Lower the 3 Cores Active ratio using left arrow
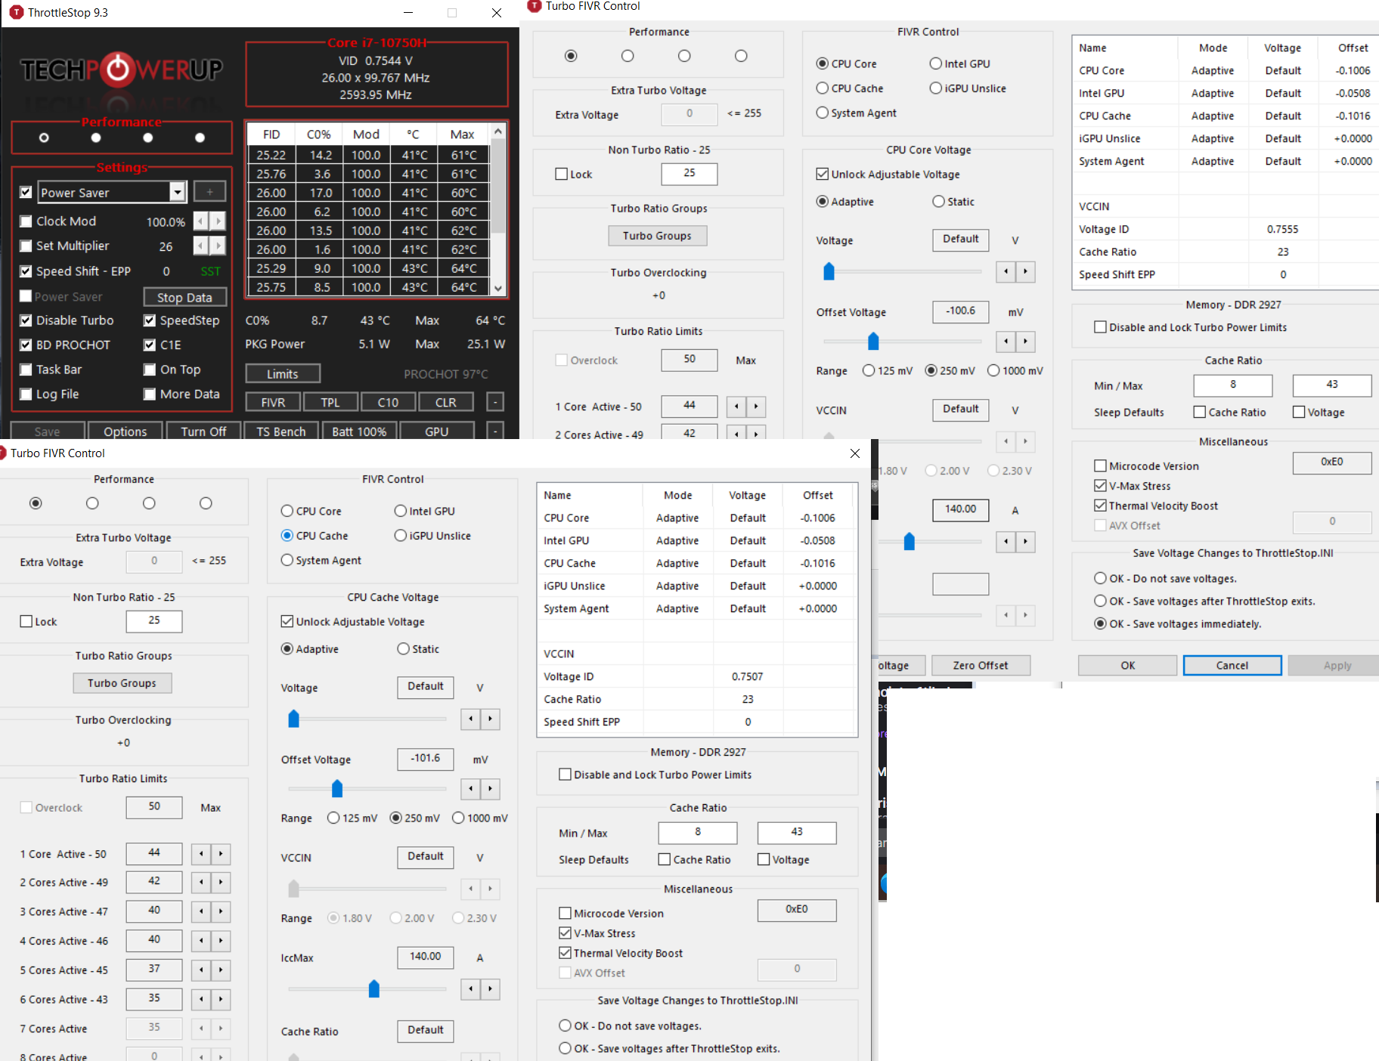This screenshot has width=1379, height=1061. tap(201, 912)
